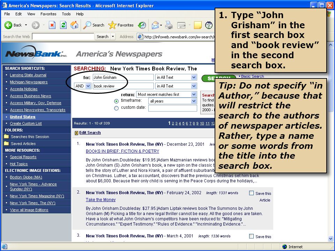Click the Stop loading icon
This screenshot has width=335, height=251.
(52, 25)
